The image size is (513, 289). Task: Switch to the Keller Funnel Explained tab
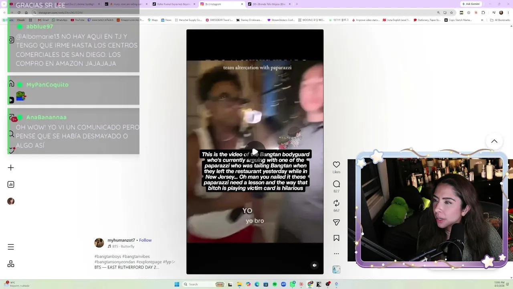click(x=174, y=4)
